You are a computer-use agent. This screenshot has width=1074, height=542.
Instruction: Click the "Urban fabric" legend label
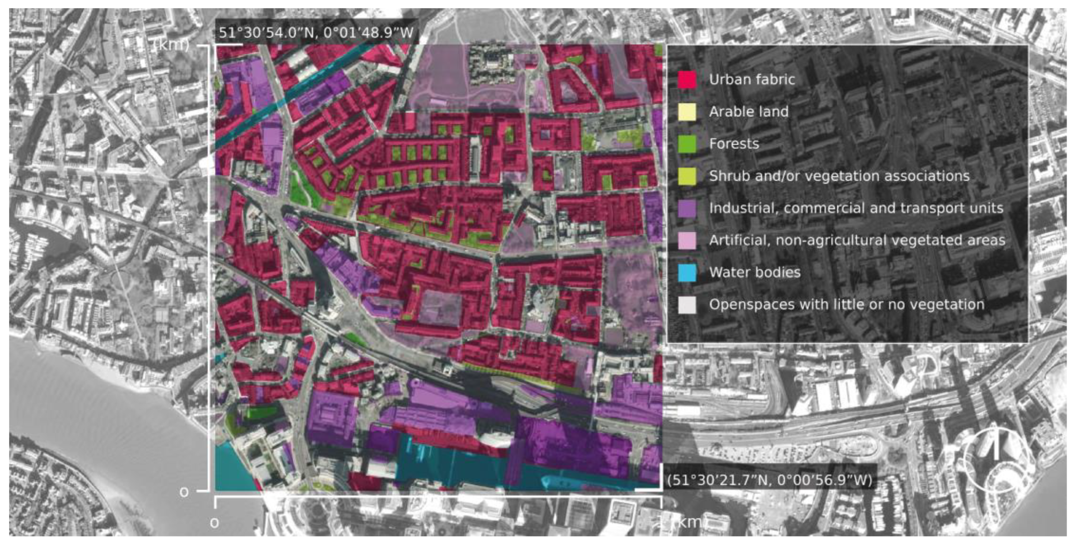[752, 80]
